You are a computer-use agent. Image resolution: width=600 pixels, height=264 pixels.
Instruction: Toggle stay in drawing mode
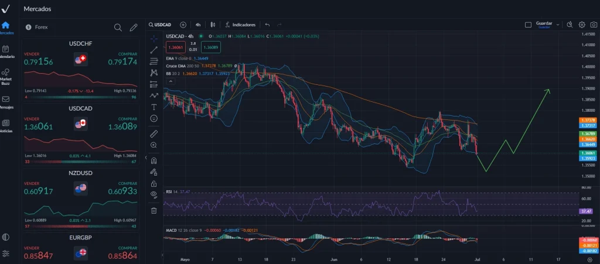click(154, 172)
